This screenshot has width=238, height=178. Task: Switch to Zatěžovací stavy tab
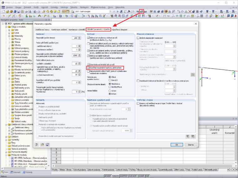coord(42,30)
